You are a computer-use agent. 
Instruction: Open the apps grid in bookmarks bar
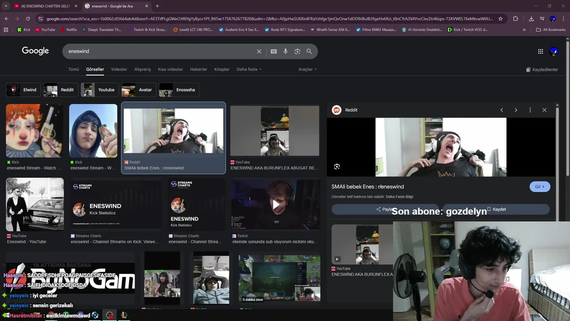[x=6, y=30]
